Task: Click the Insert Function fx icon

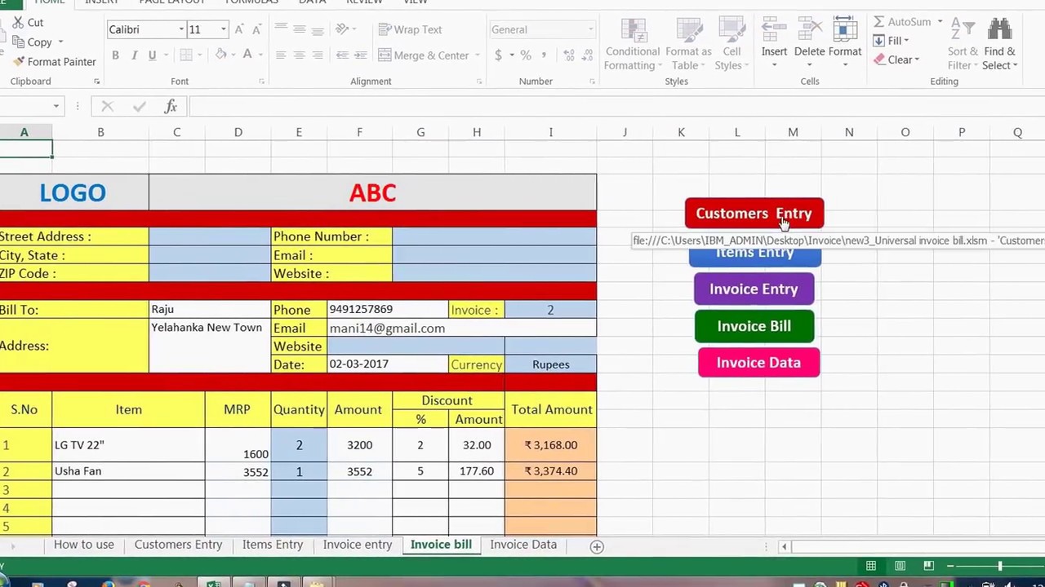Action: pyautogui.click(x=171, y=107)
